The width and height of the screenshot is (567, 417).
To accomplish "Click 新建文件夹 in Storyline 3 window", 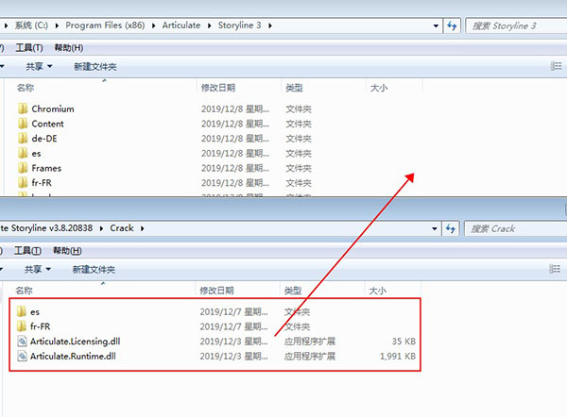I will (x=95, y=66).
